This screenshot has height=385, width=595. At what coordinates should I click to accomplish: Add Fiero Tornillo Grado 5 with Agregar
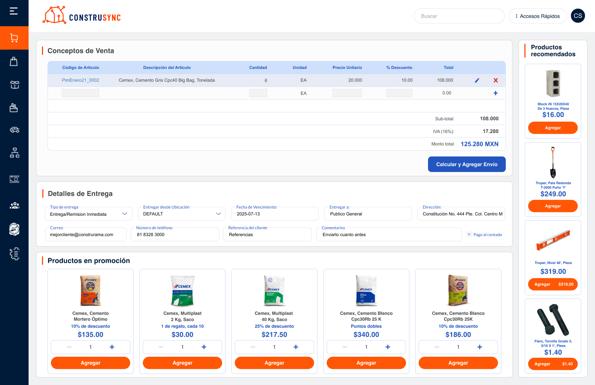[x=553, y=364]
